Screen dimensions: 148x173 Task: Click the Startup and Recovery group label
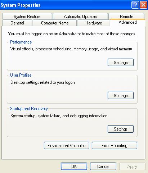[x=29, y=109]
